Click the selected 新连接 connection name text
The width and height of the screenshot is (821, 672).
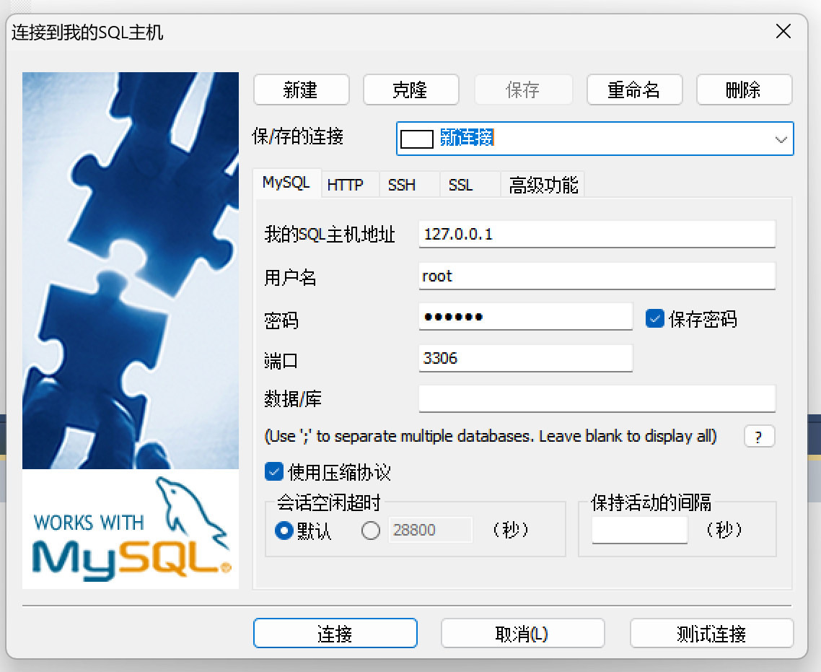click(x=467, y=138)
